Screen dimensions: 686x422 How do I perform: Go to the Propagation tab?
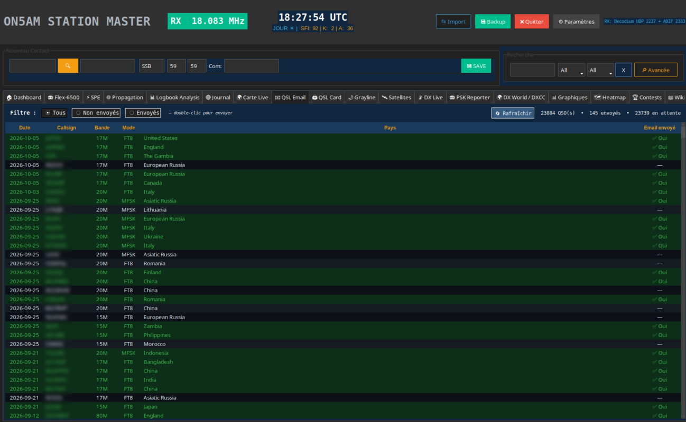(124, 97)
